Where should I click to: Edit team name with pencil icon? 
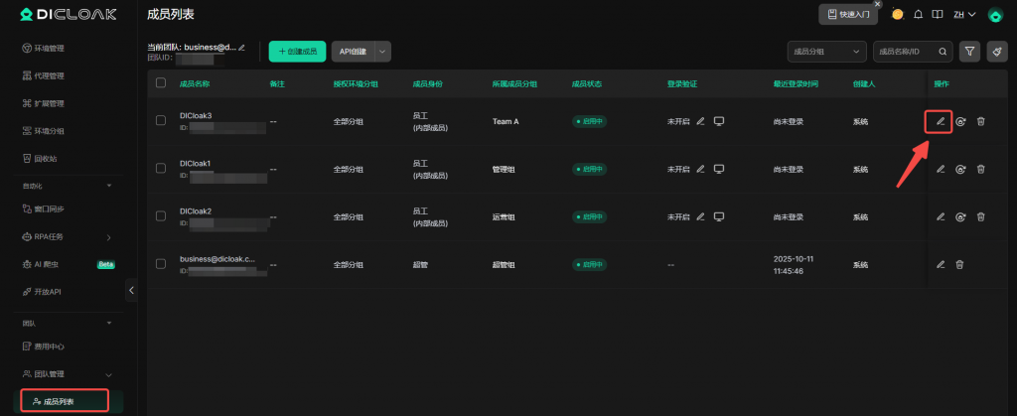pyautogui.click(x=241, y=47)
